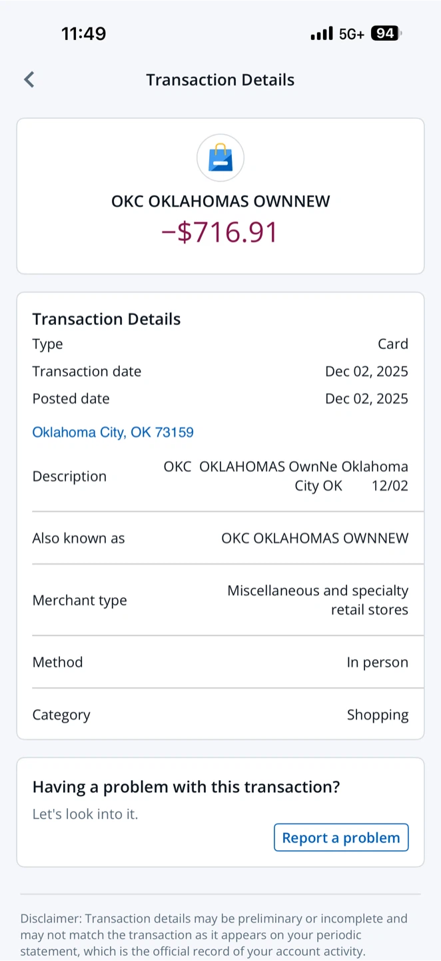The height and width of the screenshot is (961, 441).
Task: Tap the back chevron arrow
Action: coord(29,80)
